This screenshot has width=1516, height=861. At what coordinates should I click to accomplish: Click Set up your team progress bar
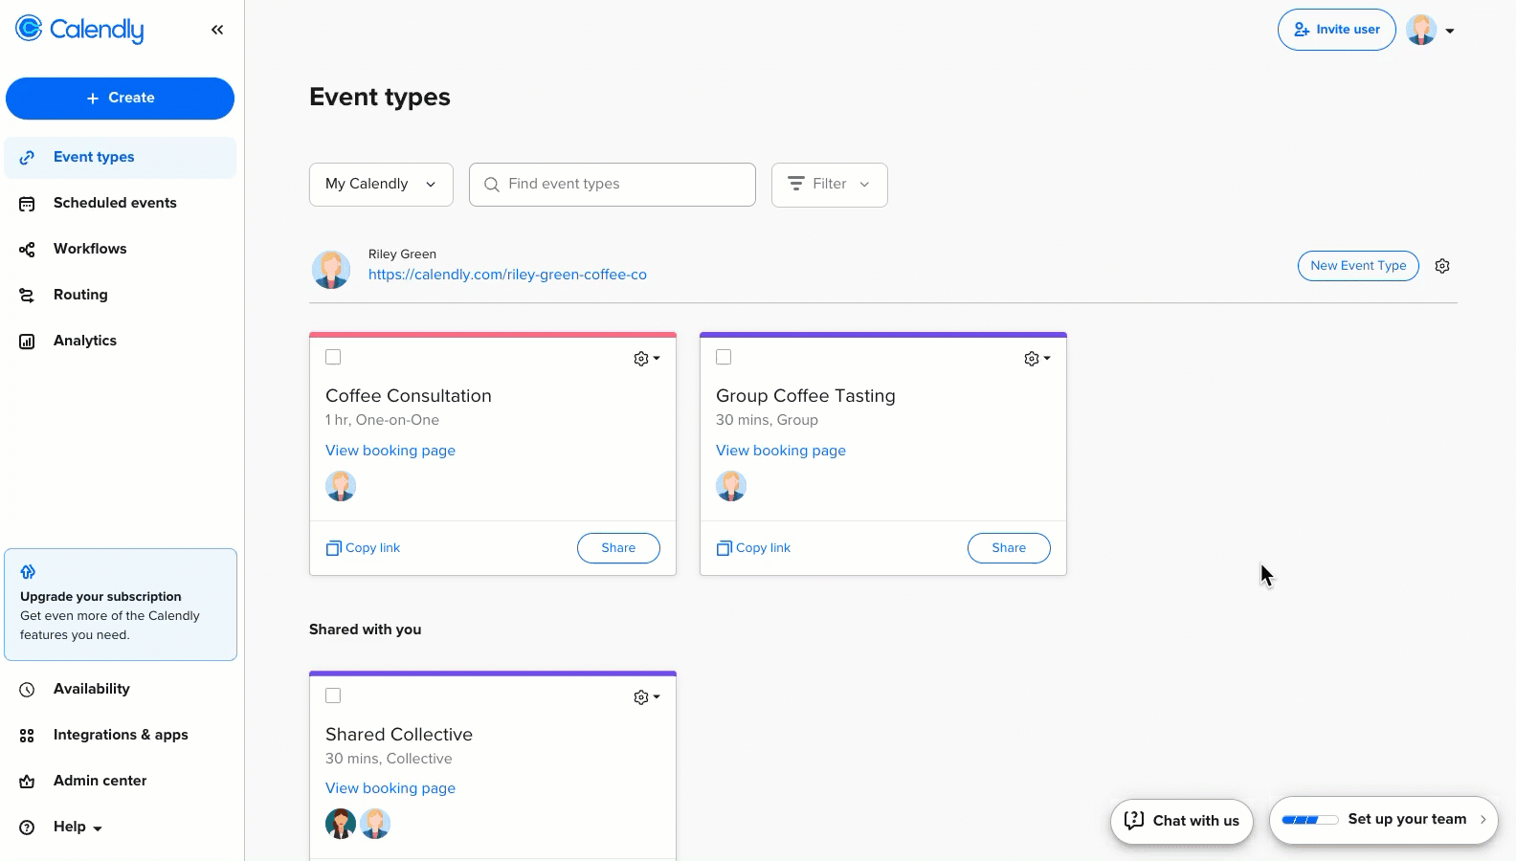coord(1309,820)
